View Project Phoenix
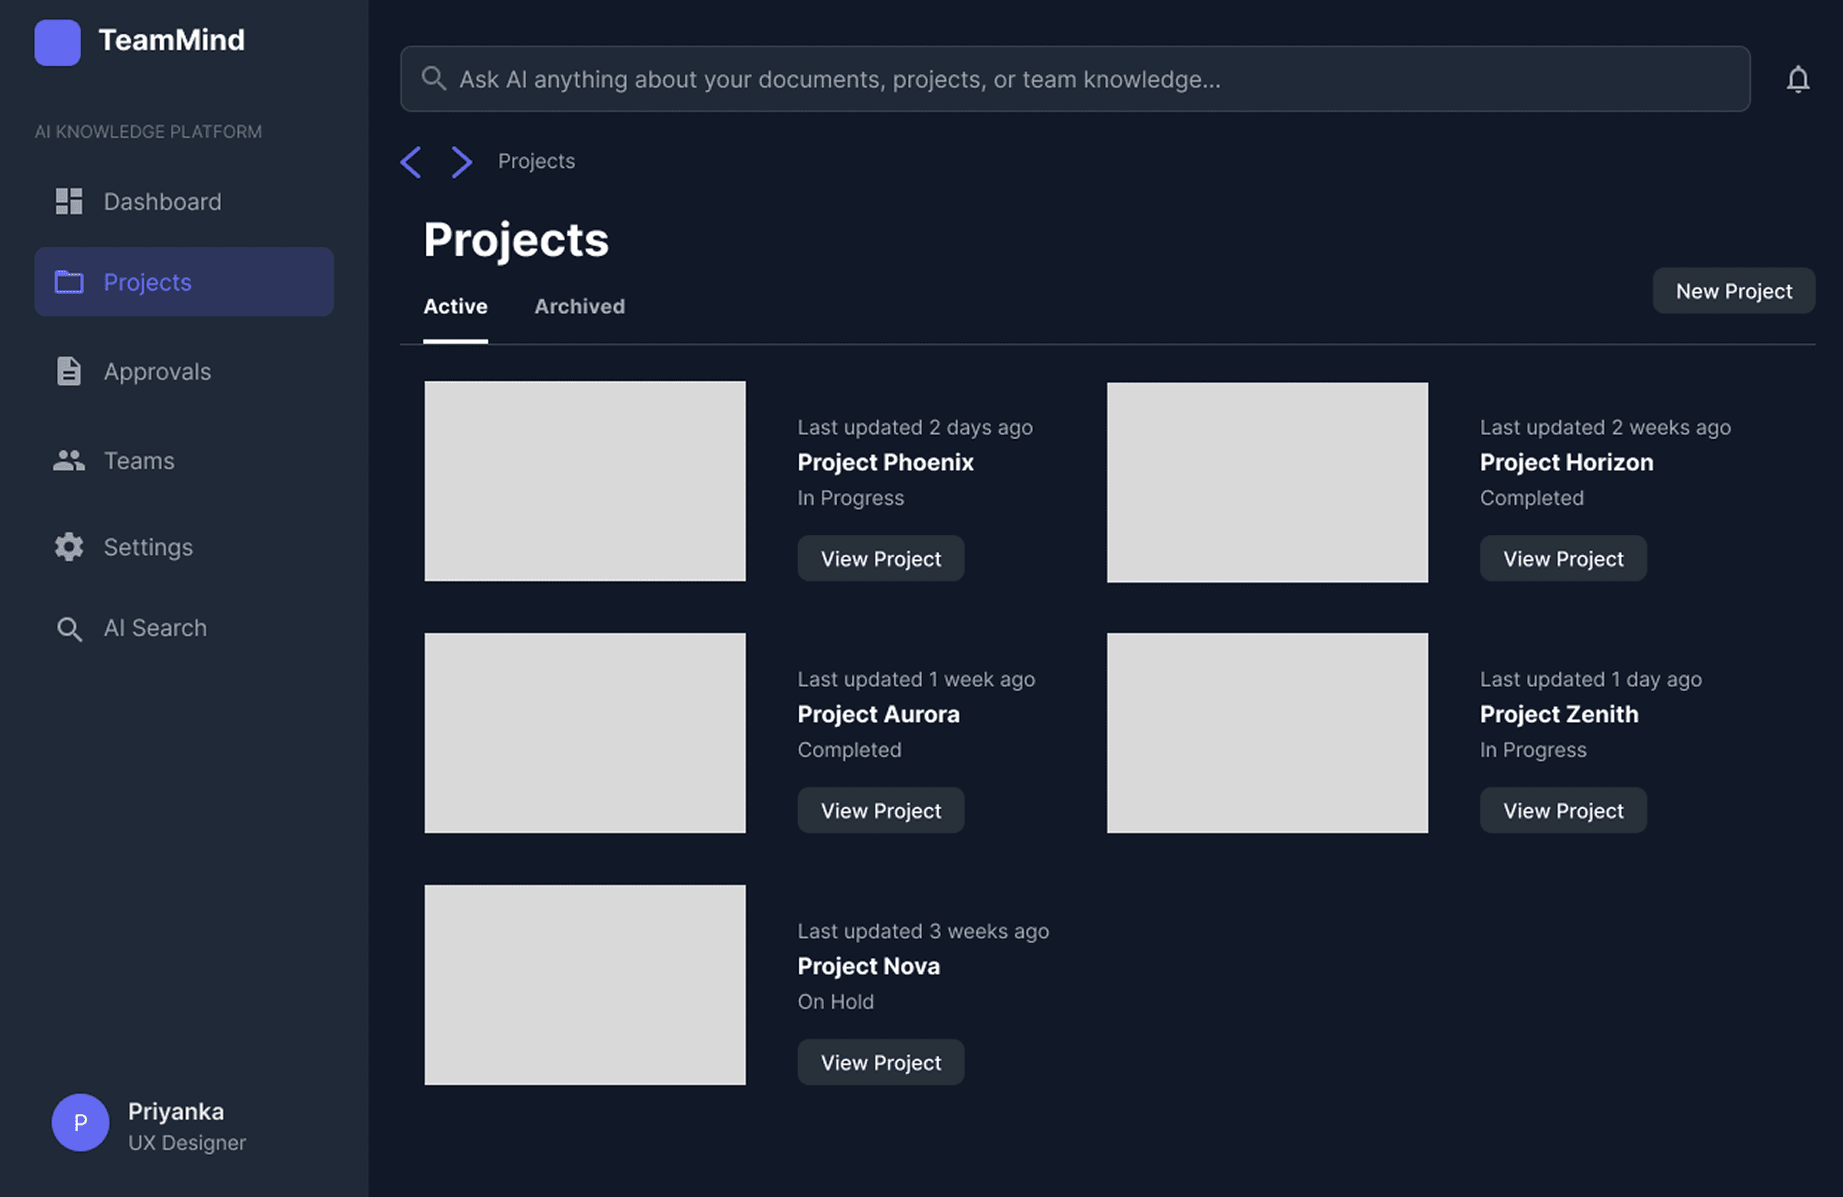This screenshot has height=1197, width=1843. [x=881, y=559]
